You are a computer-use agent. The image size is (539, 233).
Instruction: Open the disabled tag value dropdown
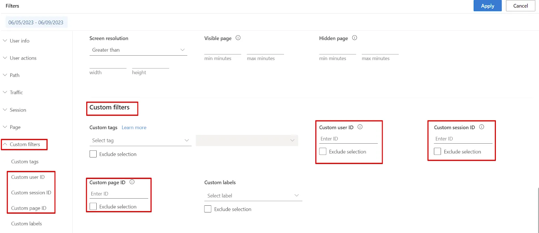tap(247, 141)
